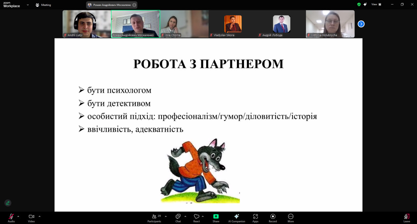Viewport: 417px width, 224px height.
Task: Open the More options menu
Action: [291, 218]
